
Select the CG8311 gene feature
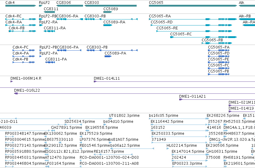point(49,12)
